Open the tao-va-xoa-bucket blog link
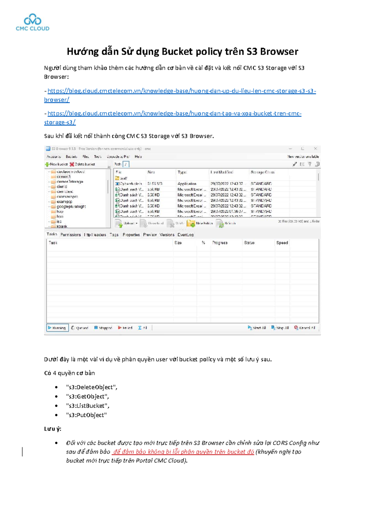Image resolution: width=365 pixels, height=517 pixels. tap(173, 118)
